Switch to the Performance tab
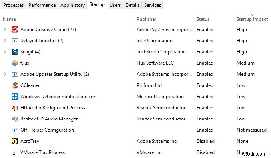 click(x=42, y=5)
